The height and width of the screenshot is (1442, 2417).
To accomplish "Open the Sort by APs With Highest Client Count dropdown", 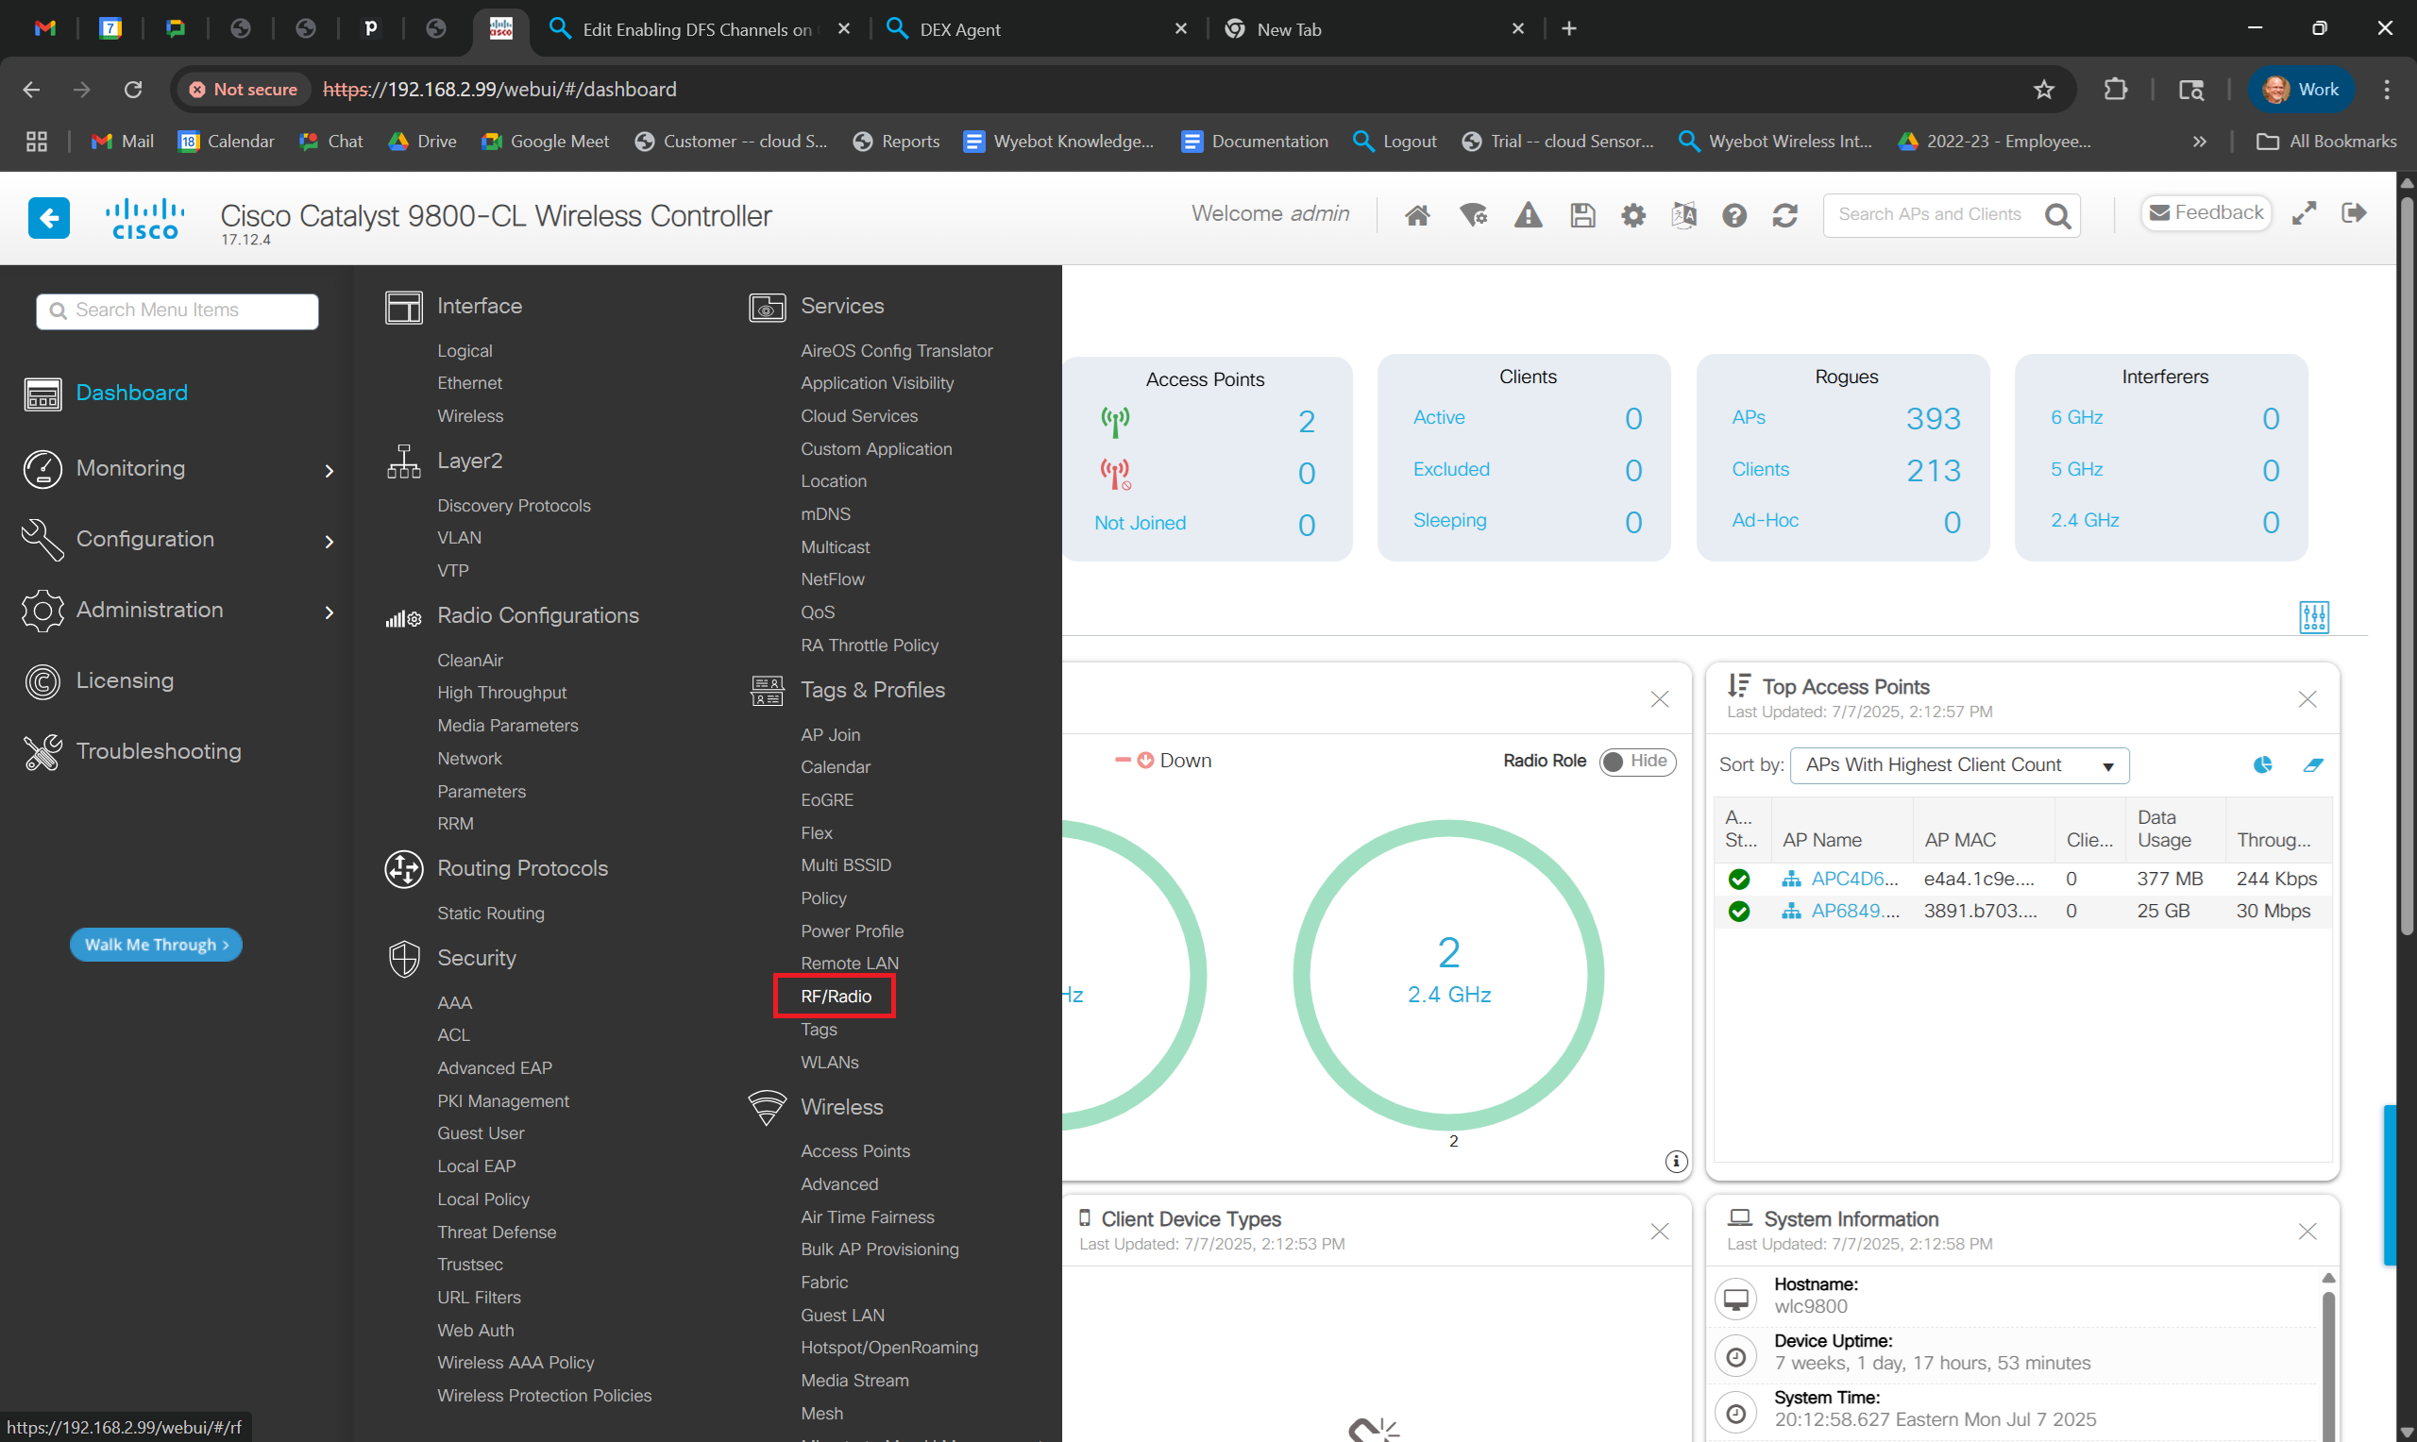I will point(1959,764).
